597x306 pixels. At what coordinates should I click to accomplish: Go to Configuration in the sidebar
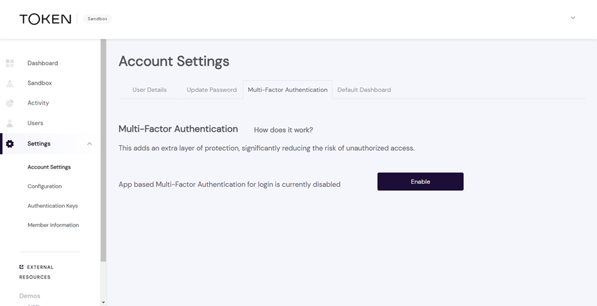click(45, 187)
